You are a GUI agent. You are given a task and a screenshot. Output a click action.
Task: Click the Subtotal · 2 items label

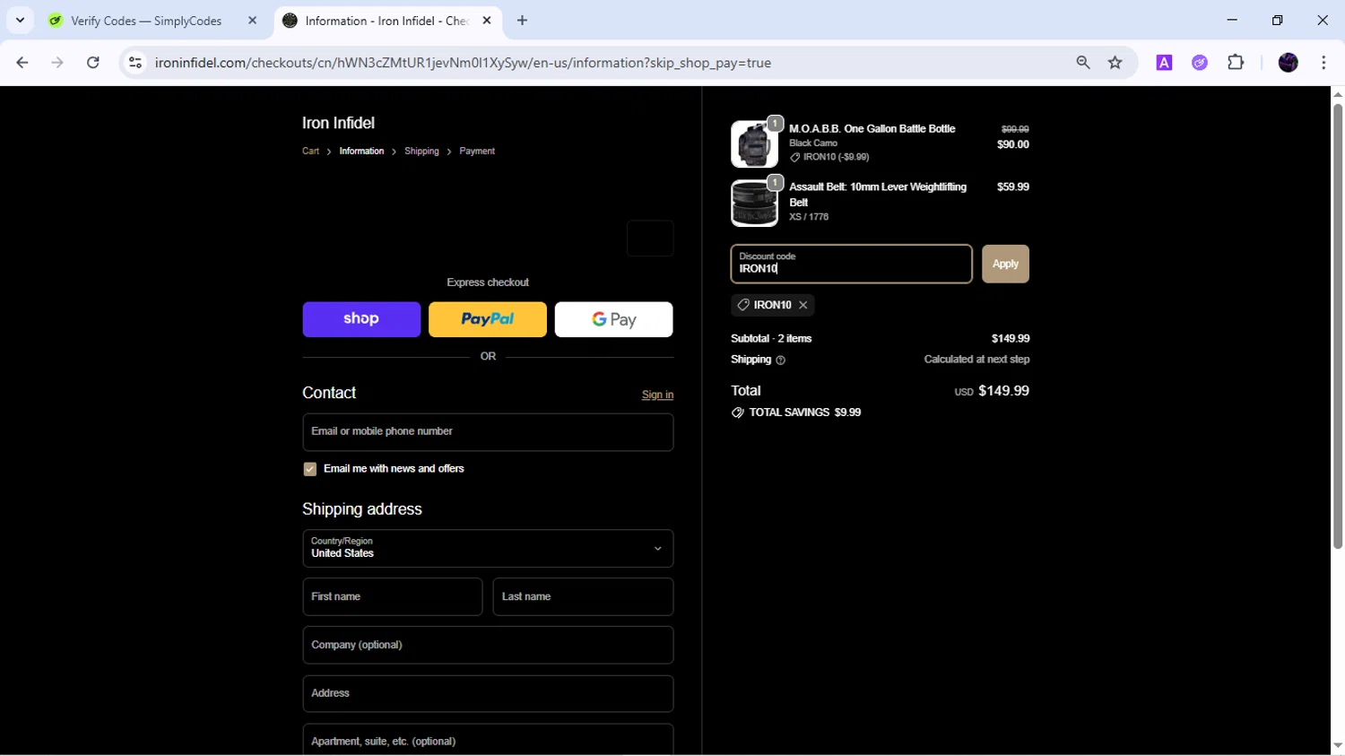771,339
